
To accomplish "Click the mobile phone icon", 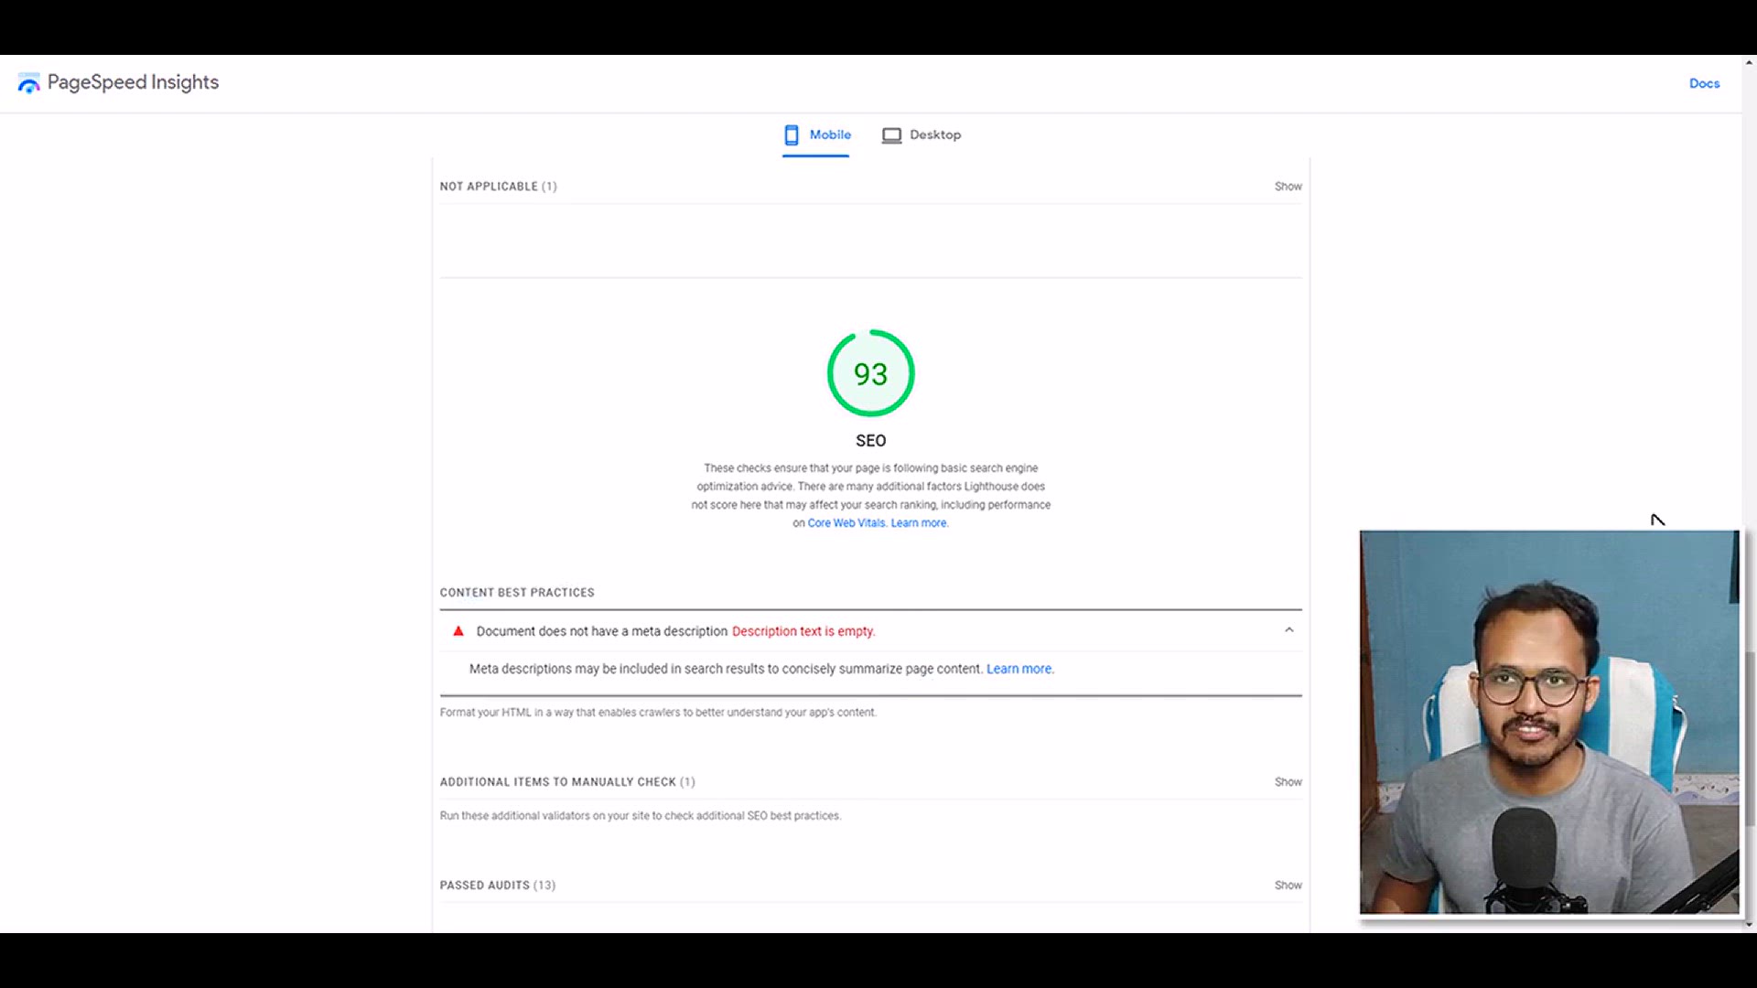I will [x=792, y=135].
